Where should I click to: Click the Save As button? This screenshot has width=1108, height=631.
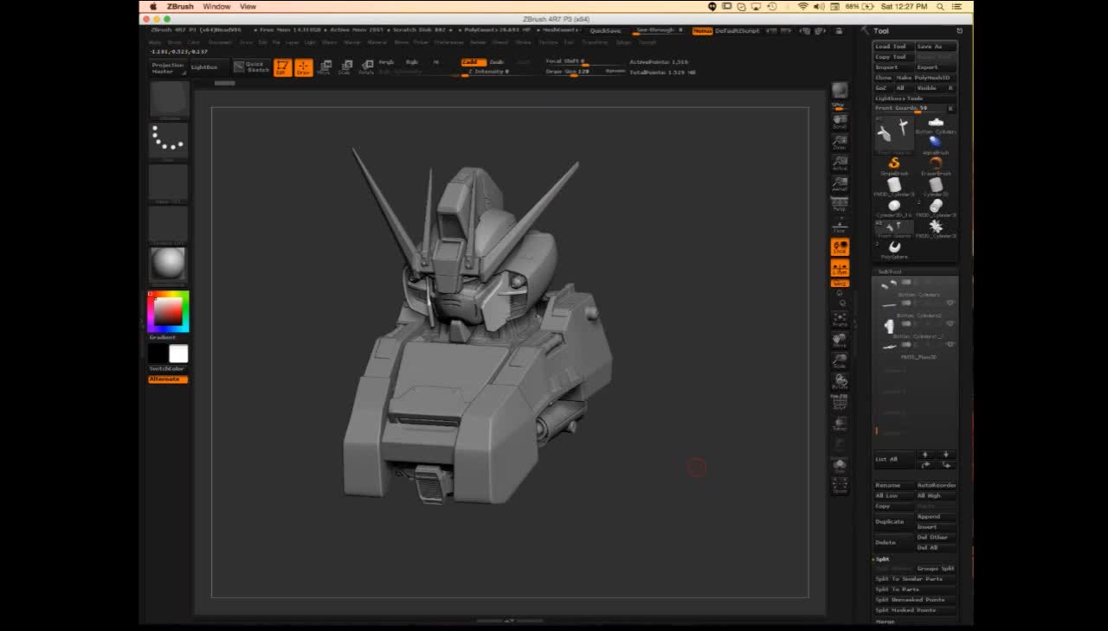936,47
